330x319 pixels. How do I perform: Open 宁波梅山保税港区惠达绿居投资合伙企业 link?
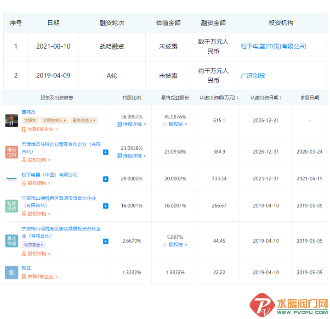[x=61, y=232]
